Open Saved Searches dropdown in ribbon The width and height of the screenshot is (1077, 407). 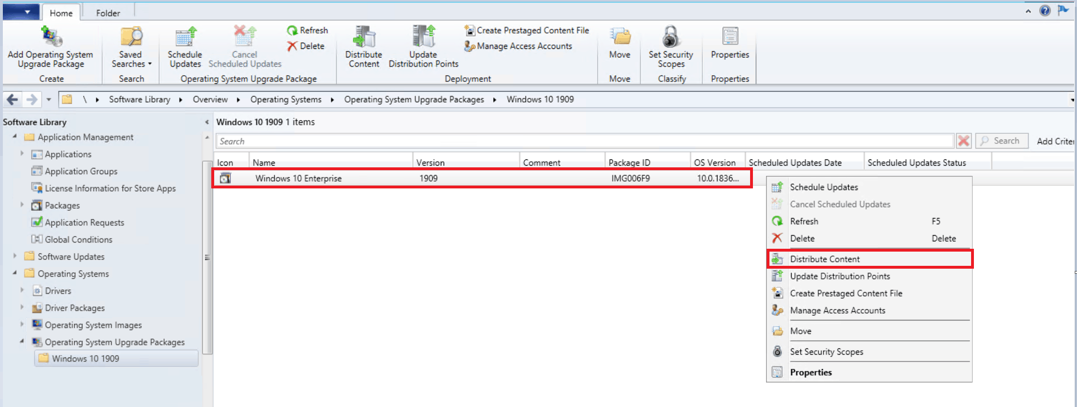132,48
